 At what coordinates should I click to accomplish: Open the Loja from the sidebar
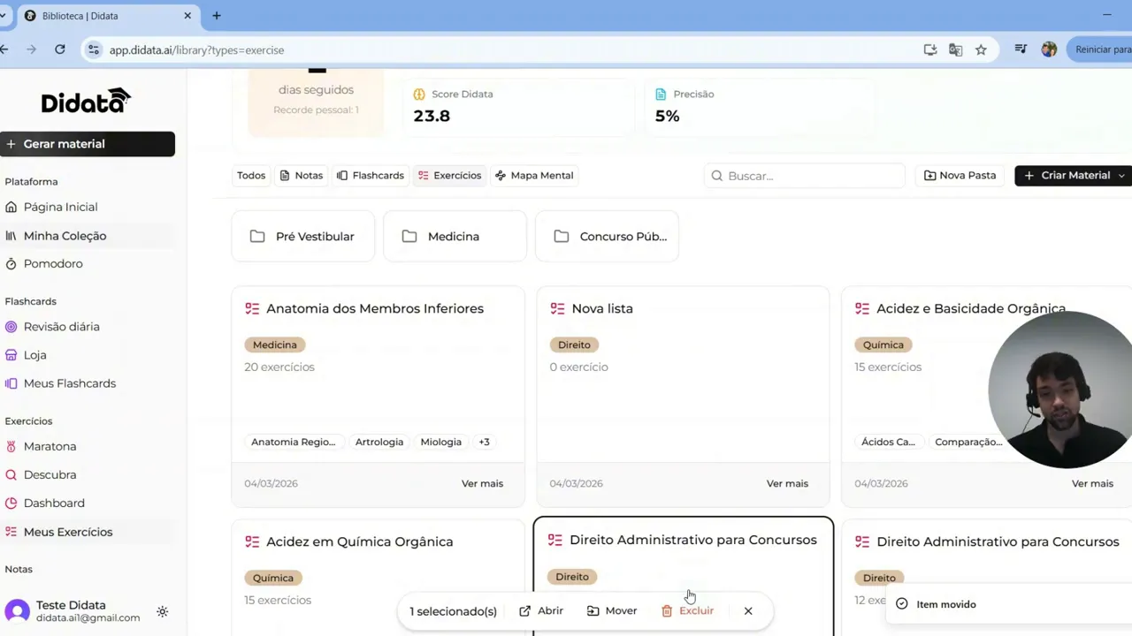coord(35,354)
